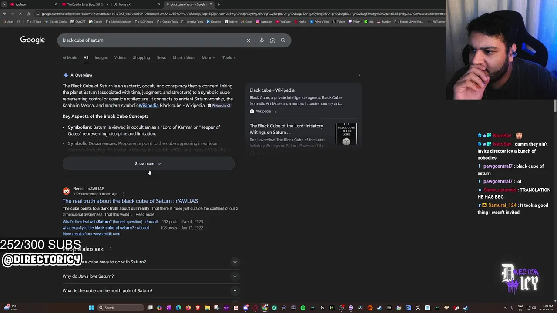Screen dimensions: 557x313
Task: Open 'What's the deal with Saturn?' r/occult link
Action: coord(110,222)
